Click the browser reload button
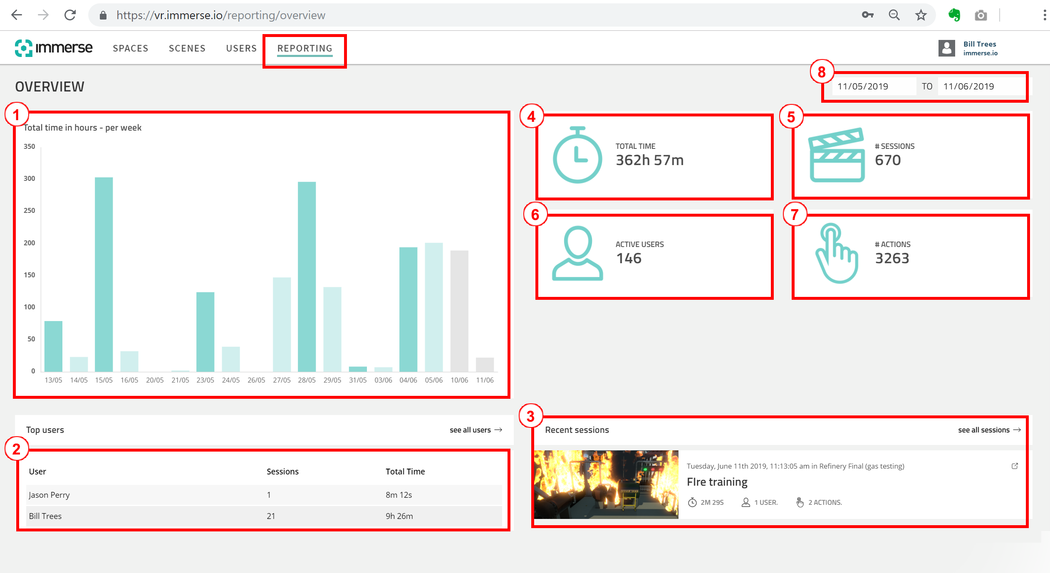The width and height of the screenshot is (1050, 573). click(x=70, y=15)
